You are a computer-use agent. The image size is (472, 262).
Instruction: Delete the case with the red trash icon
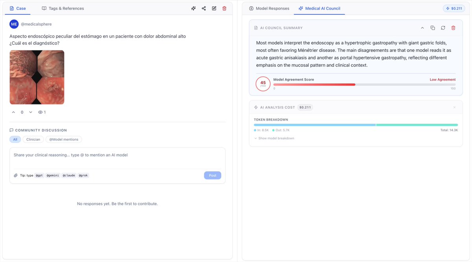224,8
